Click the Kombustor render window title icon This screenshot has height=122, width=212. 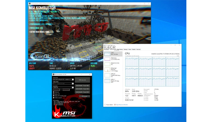tap(30, 4)
